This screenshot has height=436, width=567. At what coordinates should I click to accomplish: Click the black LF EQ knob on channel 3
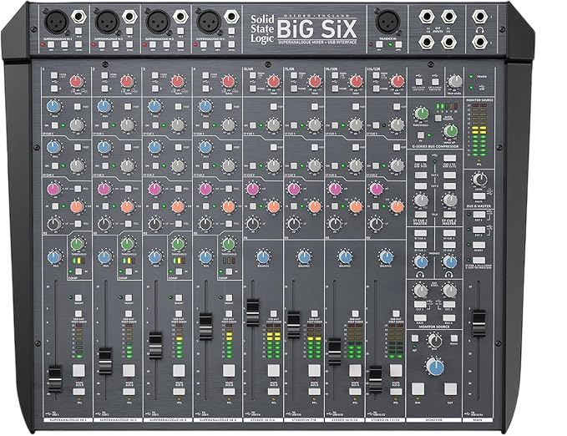154,224
